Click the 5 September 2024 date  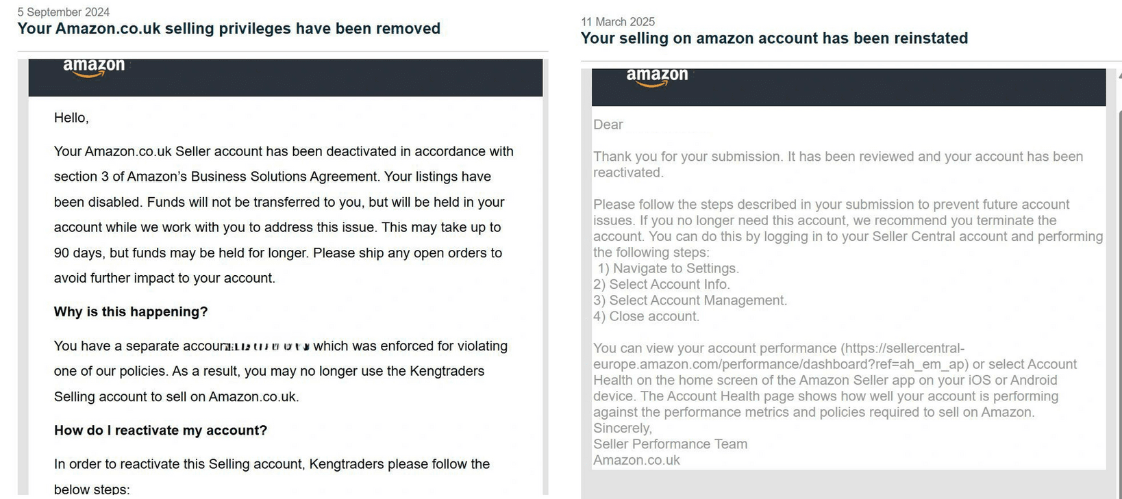pos(63,12)
